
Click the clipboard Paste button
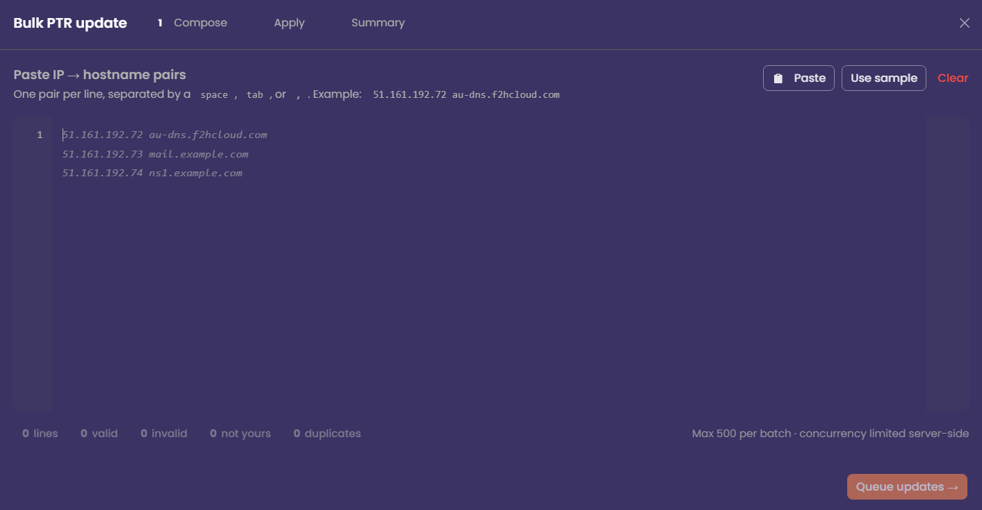point(799,78)
